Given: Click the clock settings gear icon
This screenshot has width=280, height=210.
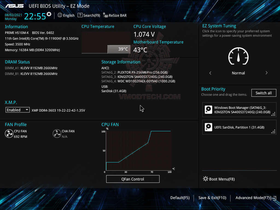Looking at the screenshot, I should pyautogui.click(x=49, y=14).
